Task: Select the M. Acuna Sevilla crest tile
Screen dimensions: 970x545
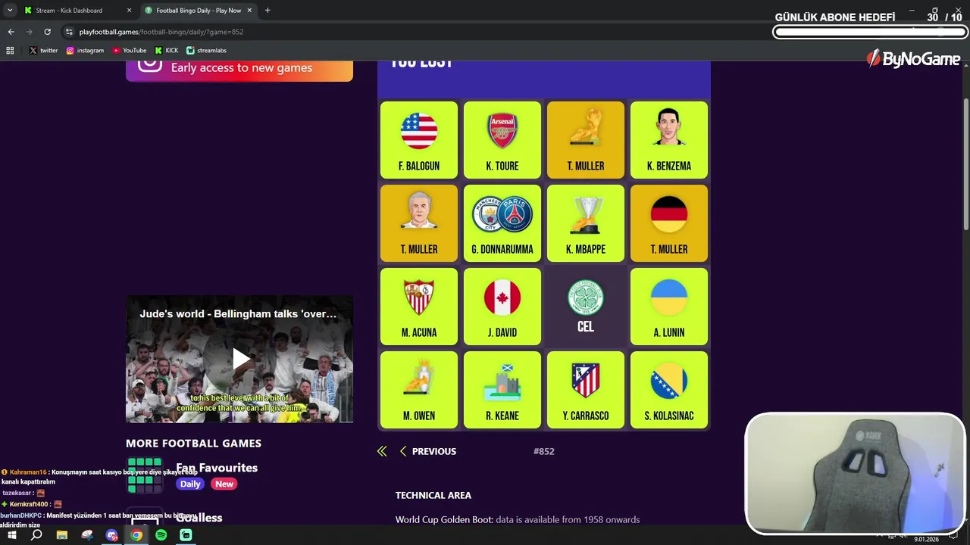Action: [x=419, y=307]
